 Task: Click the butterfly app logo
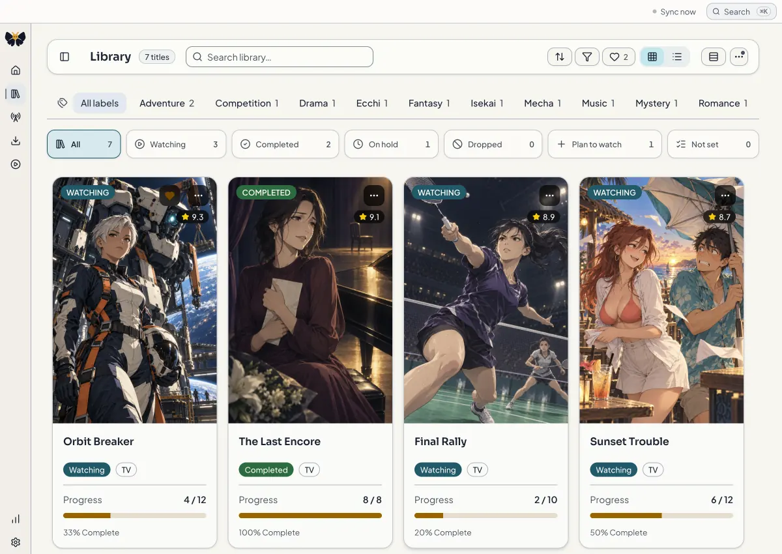click(x=15, y=39)
